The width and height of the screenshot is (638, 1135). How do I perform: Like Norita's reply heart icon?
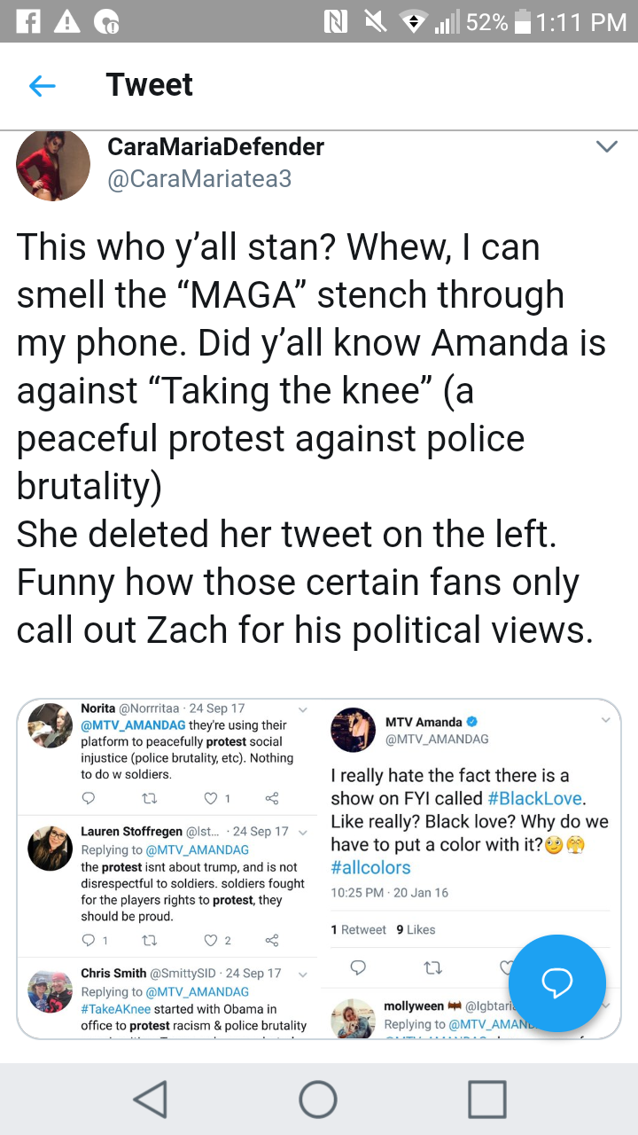click(211, 799)
